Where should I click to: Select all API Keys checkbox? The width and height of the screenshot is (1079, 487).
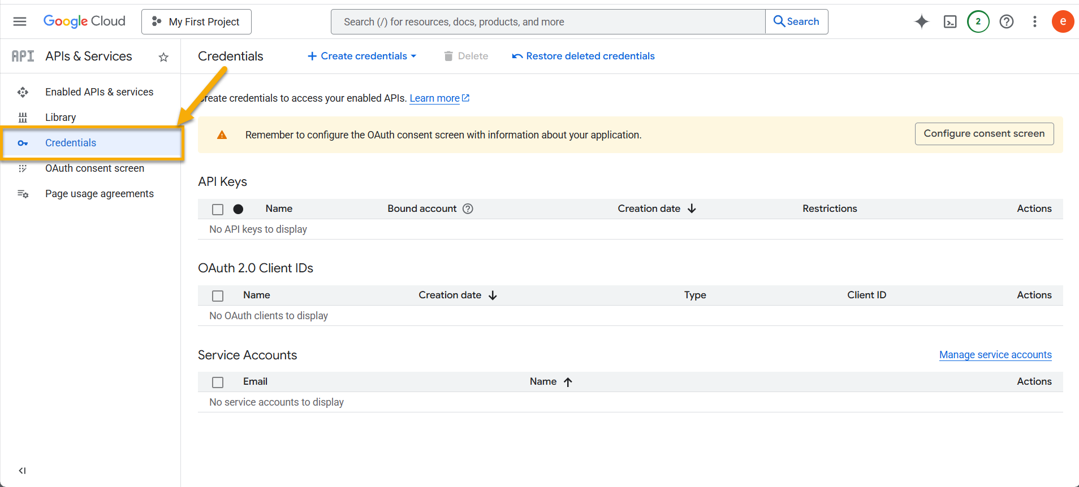[x=218, y=209]
